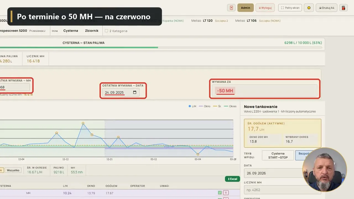
Task: Select Cysterna START→STOP entry mode
Action: coord(278,155)
